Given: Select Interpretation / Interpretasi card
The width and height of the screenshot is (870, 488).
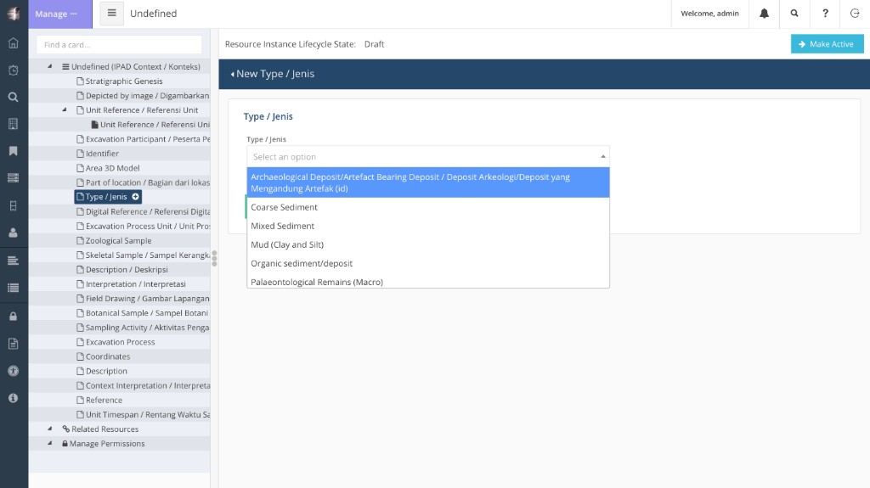Looking at the screenshot, I should 132,284.
